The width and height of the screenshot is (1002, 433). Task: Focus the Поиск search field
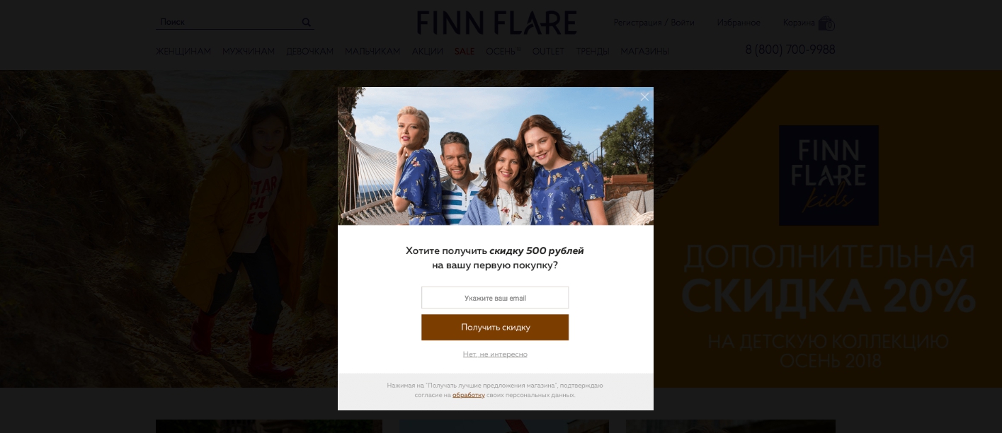tap(228, 23)
